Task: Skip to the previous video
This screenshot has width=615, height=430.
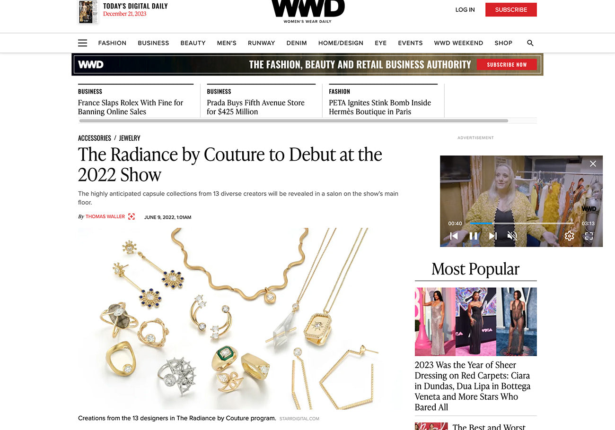Action: click(x=454, y=236)
